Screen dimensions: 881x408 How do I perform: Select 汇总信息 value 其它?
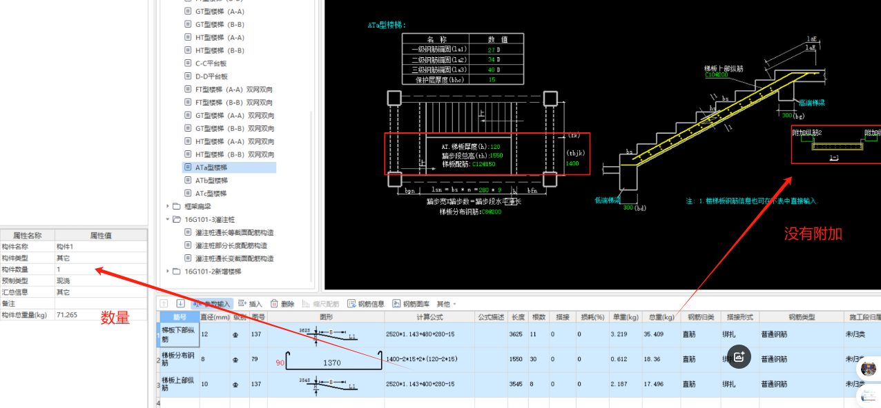(x=101, y=292)
